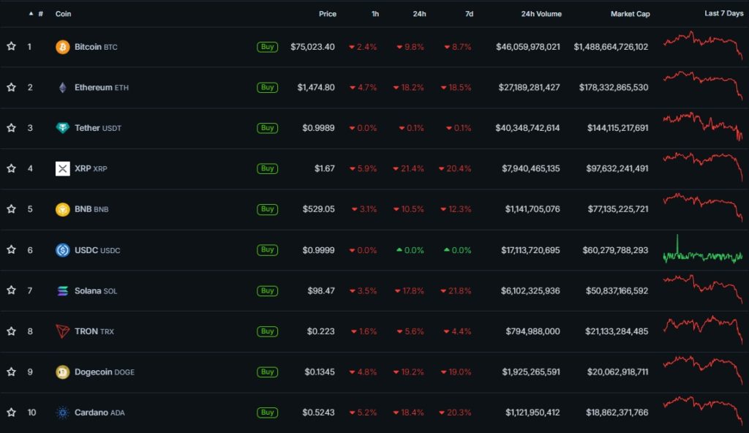Add Cardano to favorites via star
This screenshot has width=749, height=433.
point(10,413)
